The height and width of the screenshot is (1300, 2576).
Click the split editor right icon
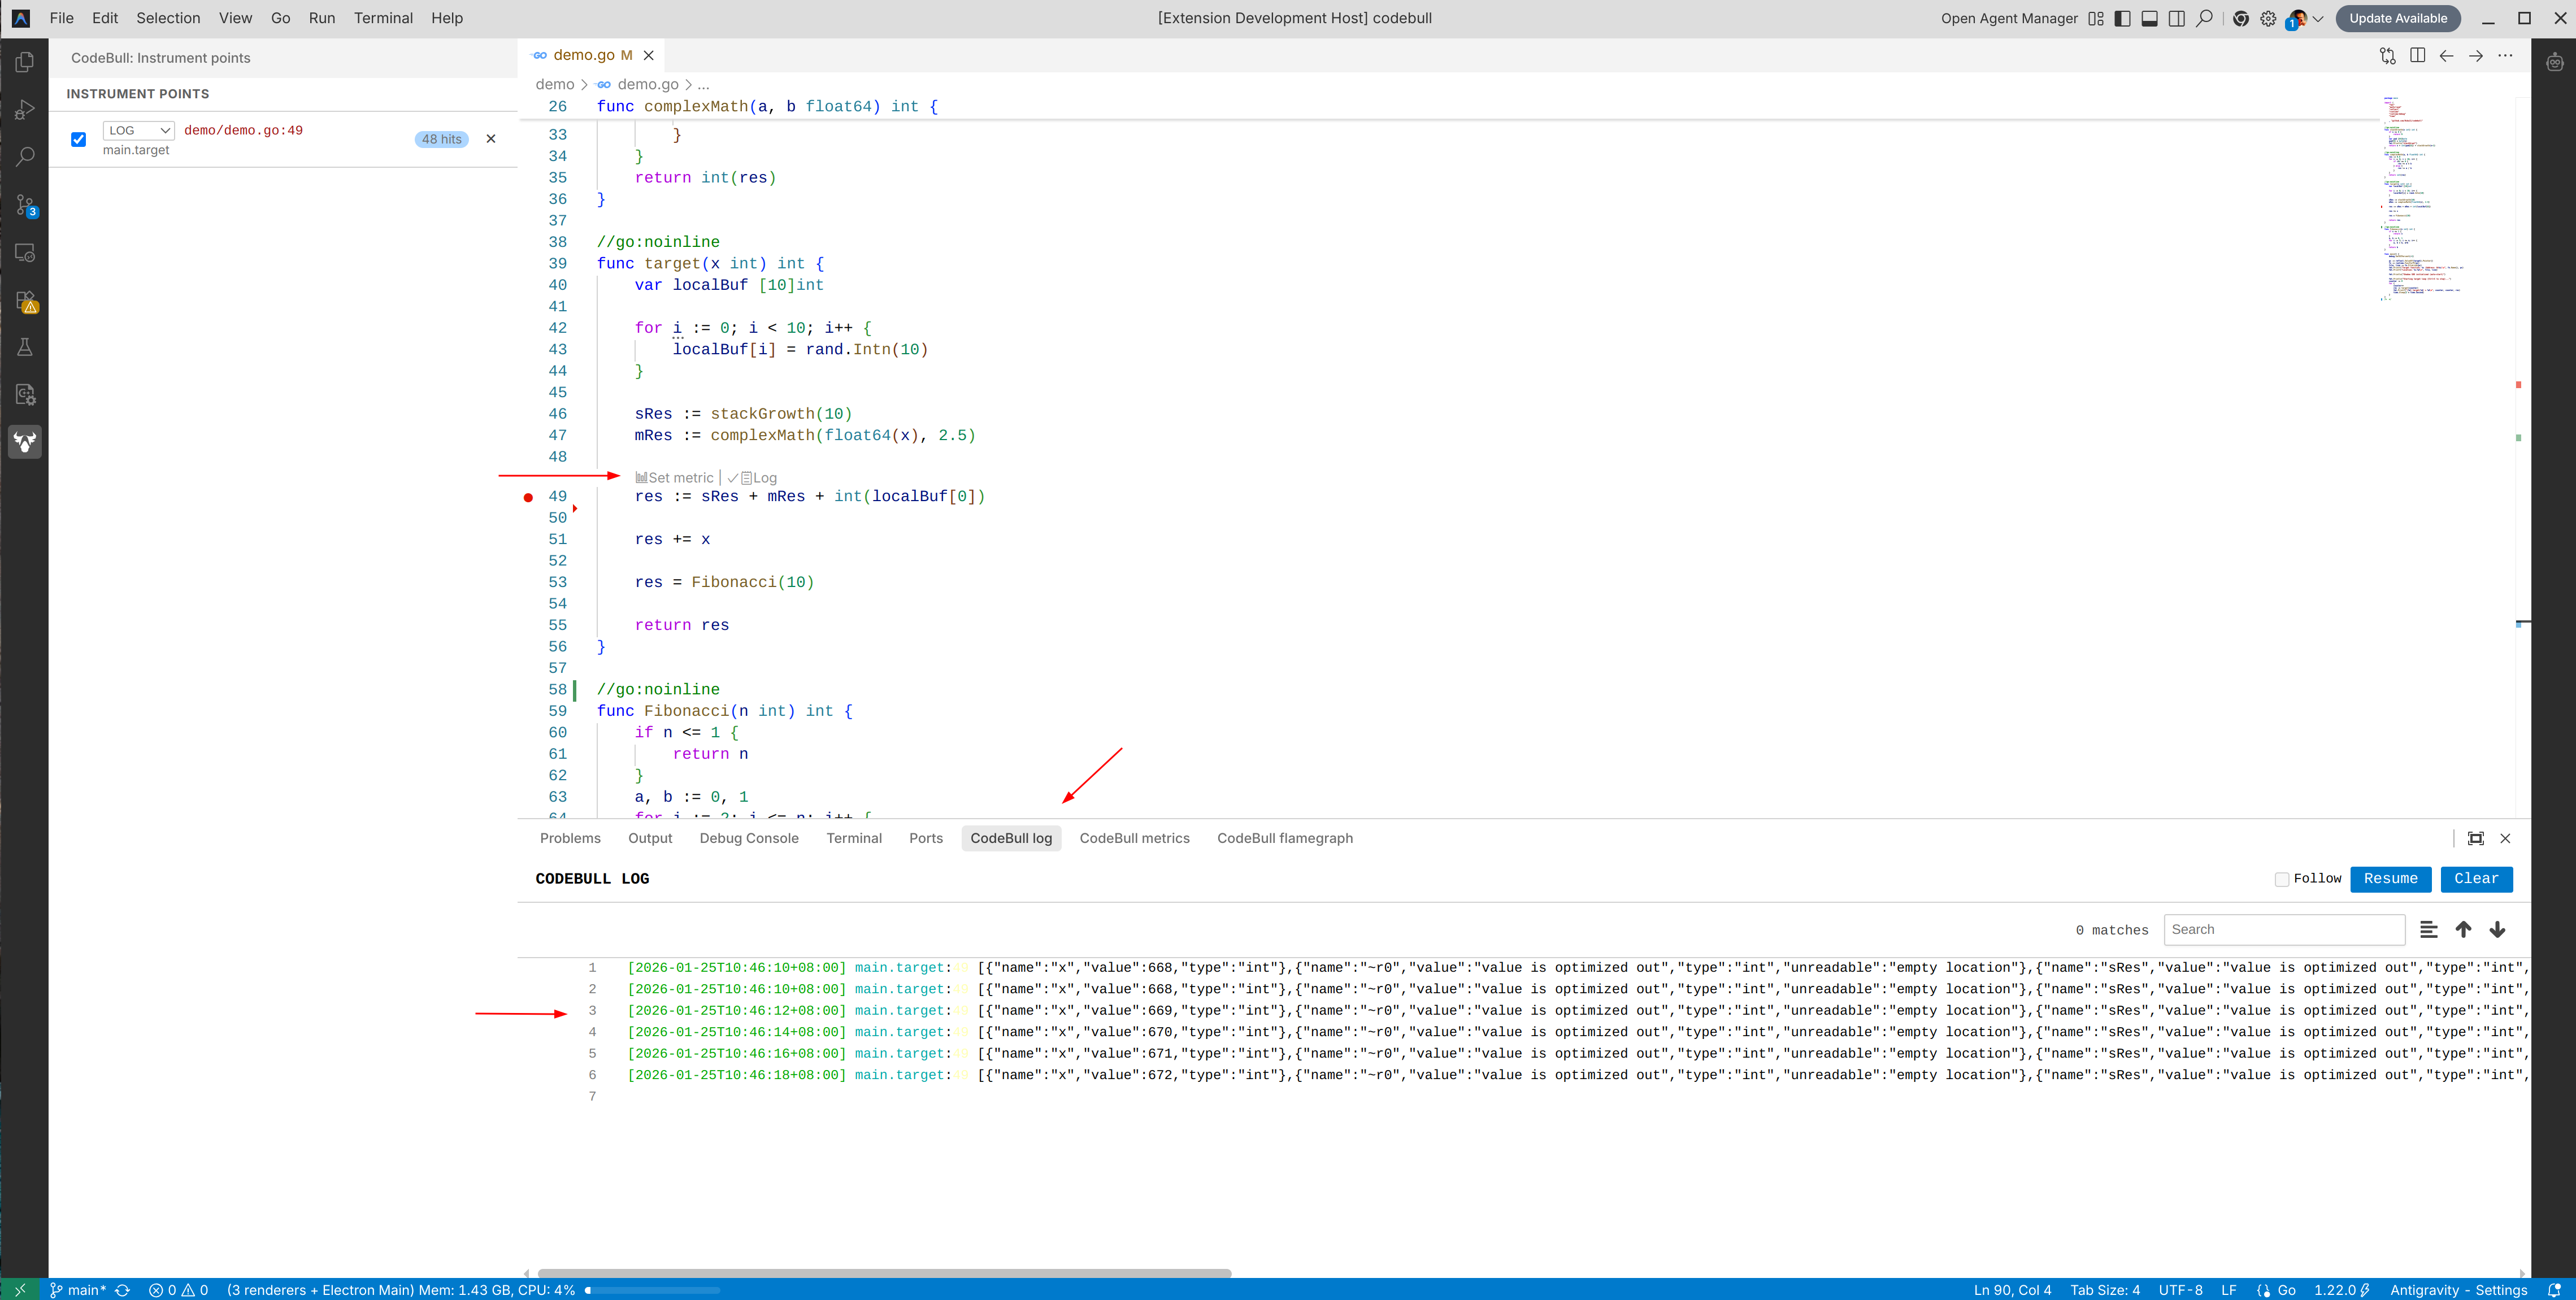coord(2417,56)
